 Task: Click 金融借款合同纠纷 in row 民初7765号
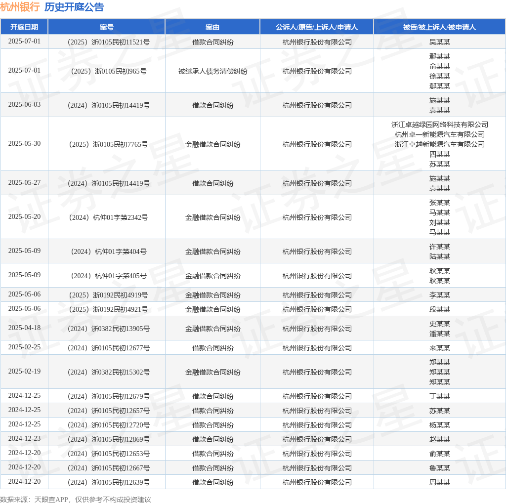[x=212, y=144]
